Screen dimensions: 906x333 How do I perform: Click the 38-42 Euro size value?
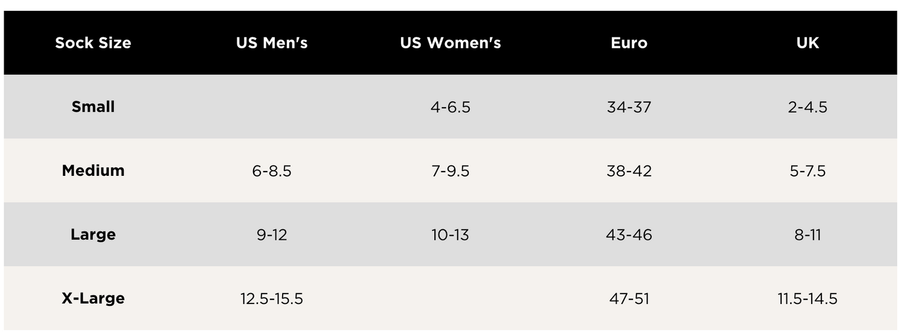(x=629, y=172)
